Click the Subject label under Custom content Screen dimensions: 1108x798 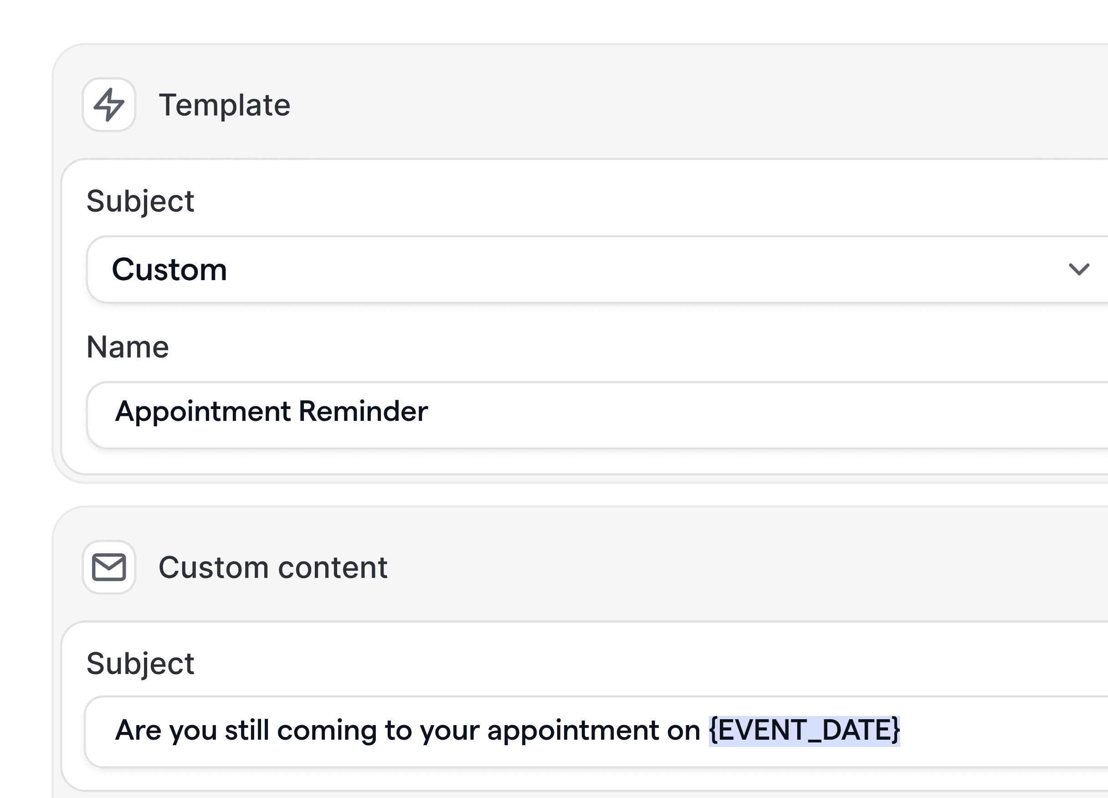[x=140, y=663]
